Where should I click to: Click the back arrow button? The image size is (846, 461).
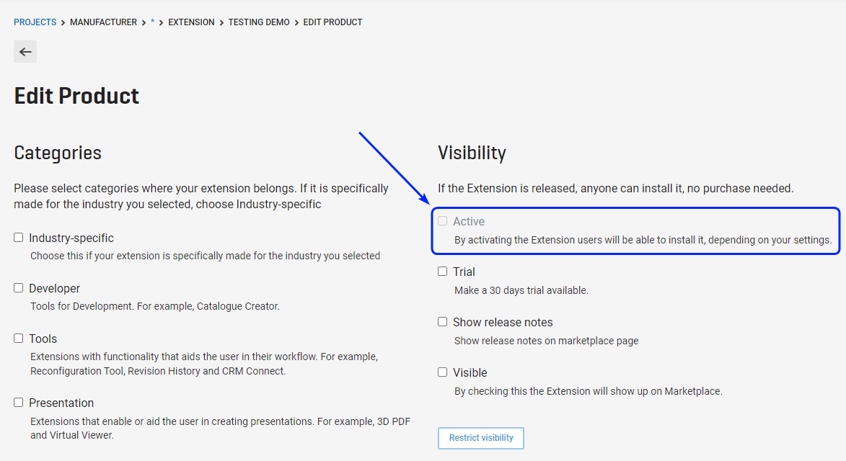click(25, 52)
